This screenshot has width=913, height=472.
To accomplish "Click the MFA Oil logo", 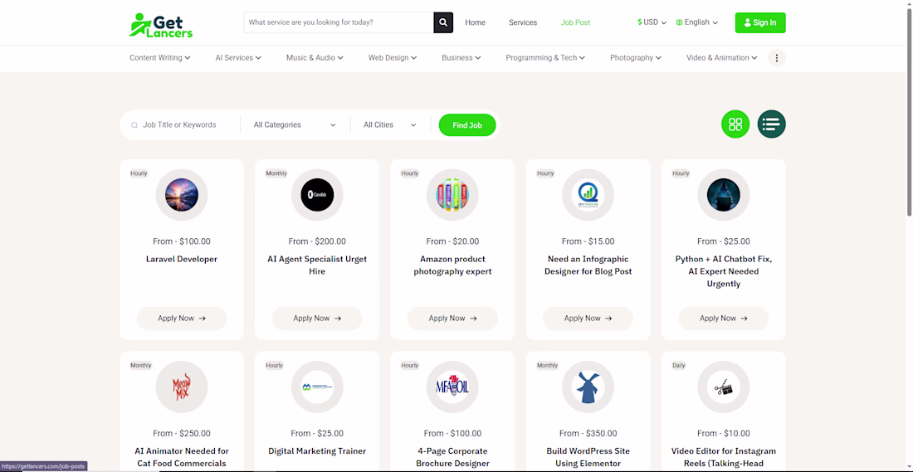I will pos(452,387).
